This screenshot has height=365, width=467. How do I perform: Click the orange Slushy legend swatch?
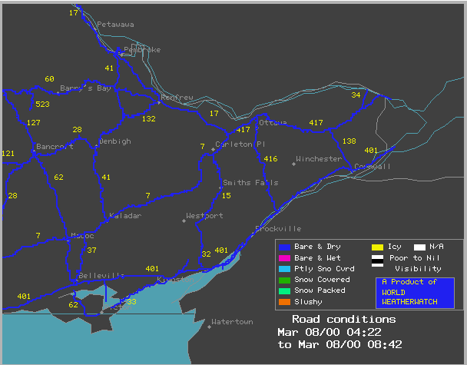pyautogui.click(x=284, y=303)
